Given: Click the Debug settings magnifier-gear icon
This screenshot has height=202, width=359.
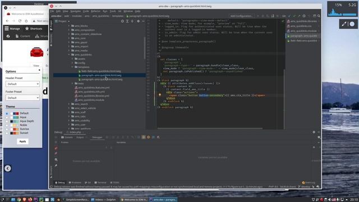Looking at the screenshot, I should (x=56, y=159).
